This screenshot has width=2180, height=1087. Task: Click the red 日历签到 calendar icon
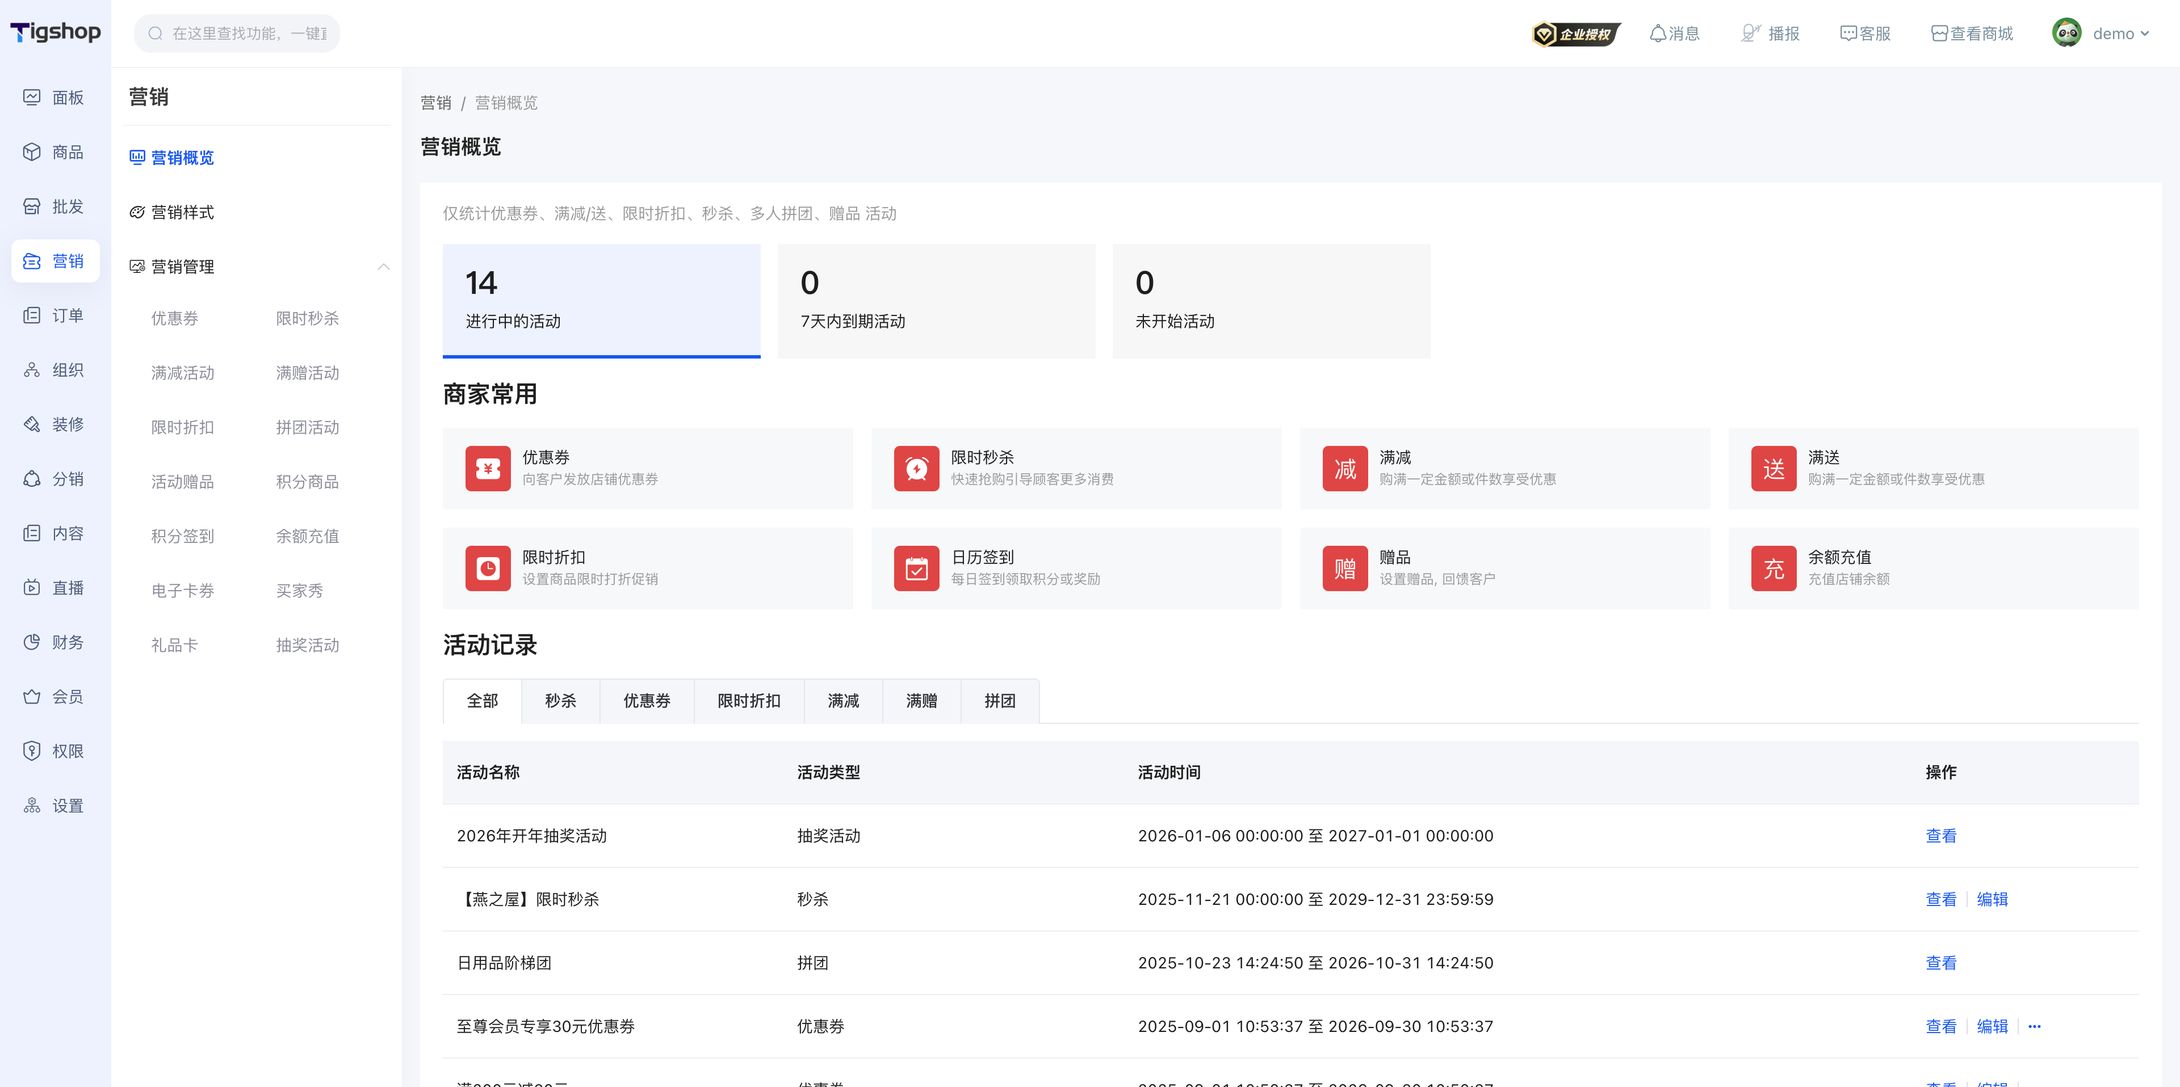(x=916, y=568)
